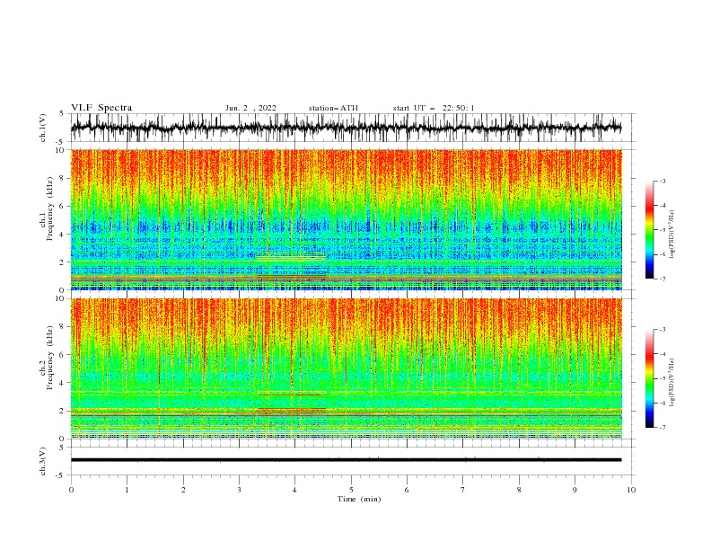The height and width of the screenshot is (550, 711).
Task: Click the ch.1 color bar tick "-3"
Action: [x=663, y=181]
